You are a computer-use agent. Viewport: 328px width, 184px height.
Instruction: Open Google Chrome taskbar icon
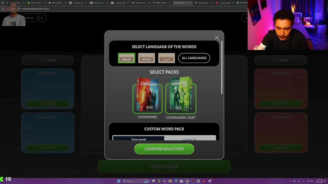[x=187, y=181]
